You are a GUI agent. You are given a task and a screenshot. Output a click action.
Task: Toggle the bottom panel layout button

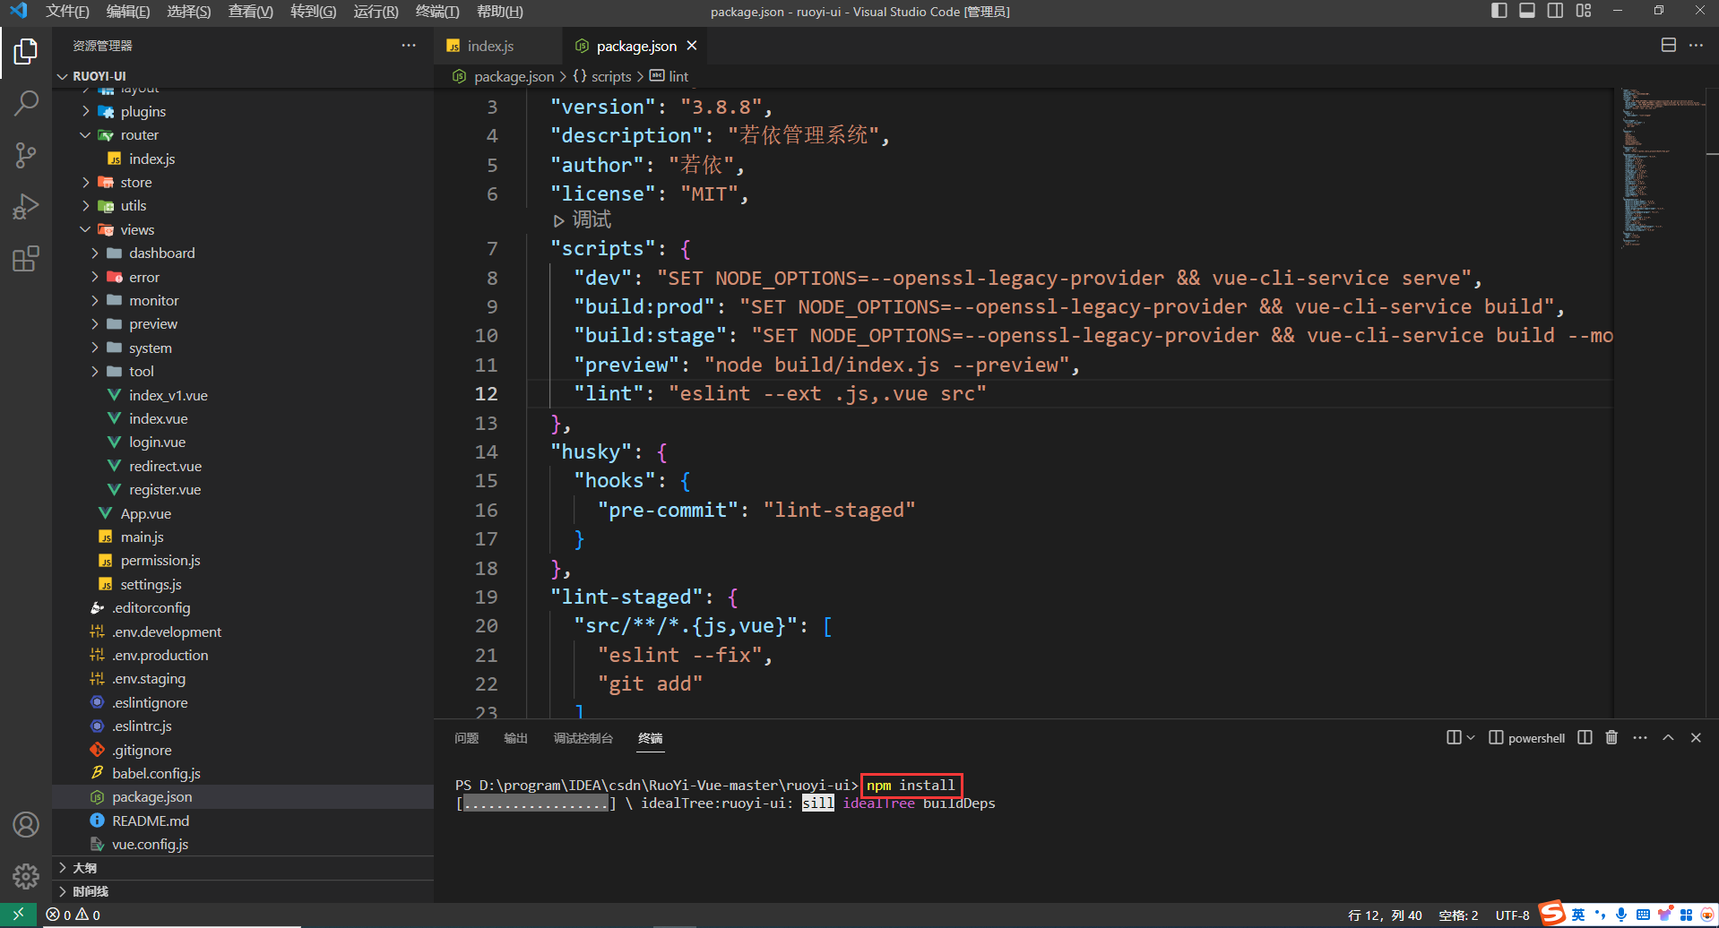pyautogui.click(x=1527, y=11)
